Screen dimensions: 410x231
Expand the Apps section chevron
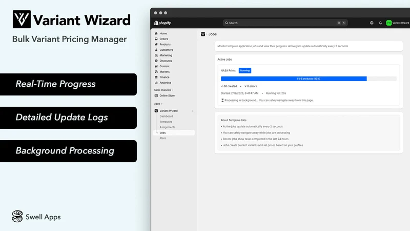point(162,104)
